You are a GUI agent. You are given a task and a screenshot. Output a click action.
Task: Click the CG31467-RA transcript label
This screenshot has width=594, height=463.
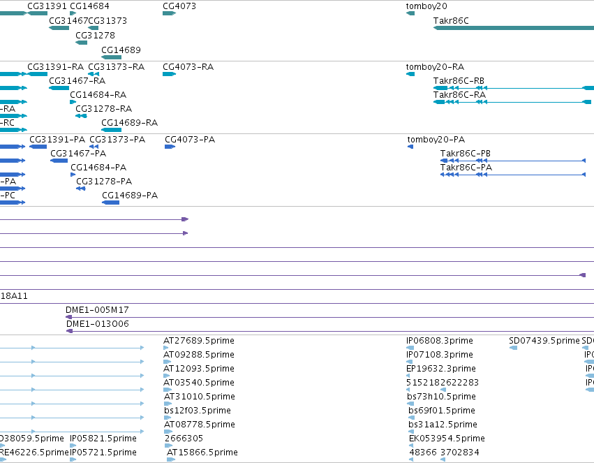pyautogui.click(x=77, y=81)
